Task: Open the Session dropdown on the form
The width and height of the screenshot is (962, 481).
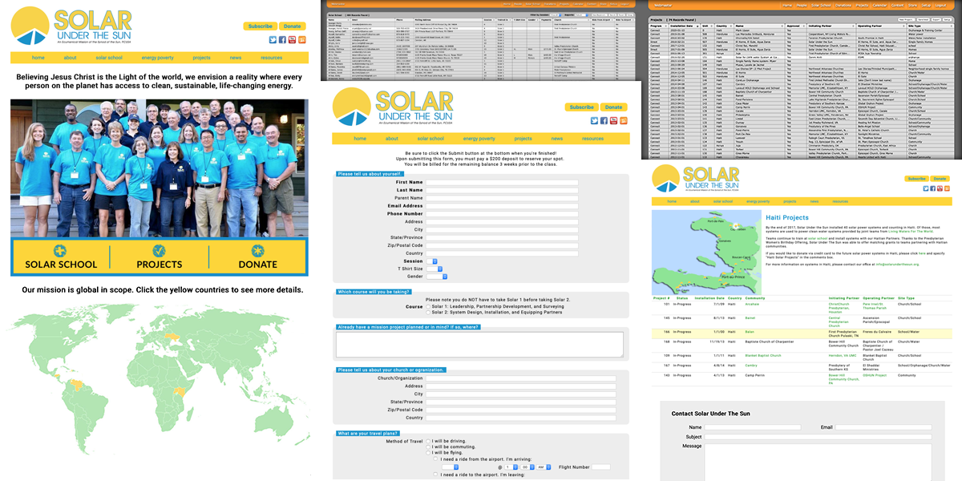Action: pos(431,261)
